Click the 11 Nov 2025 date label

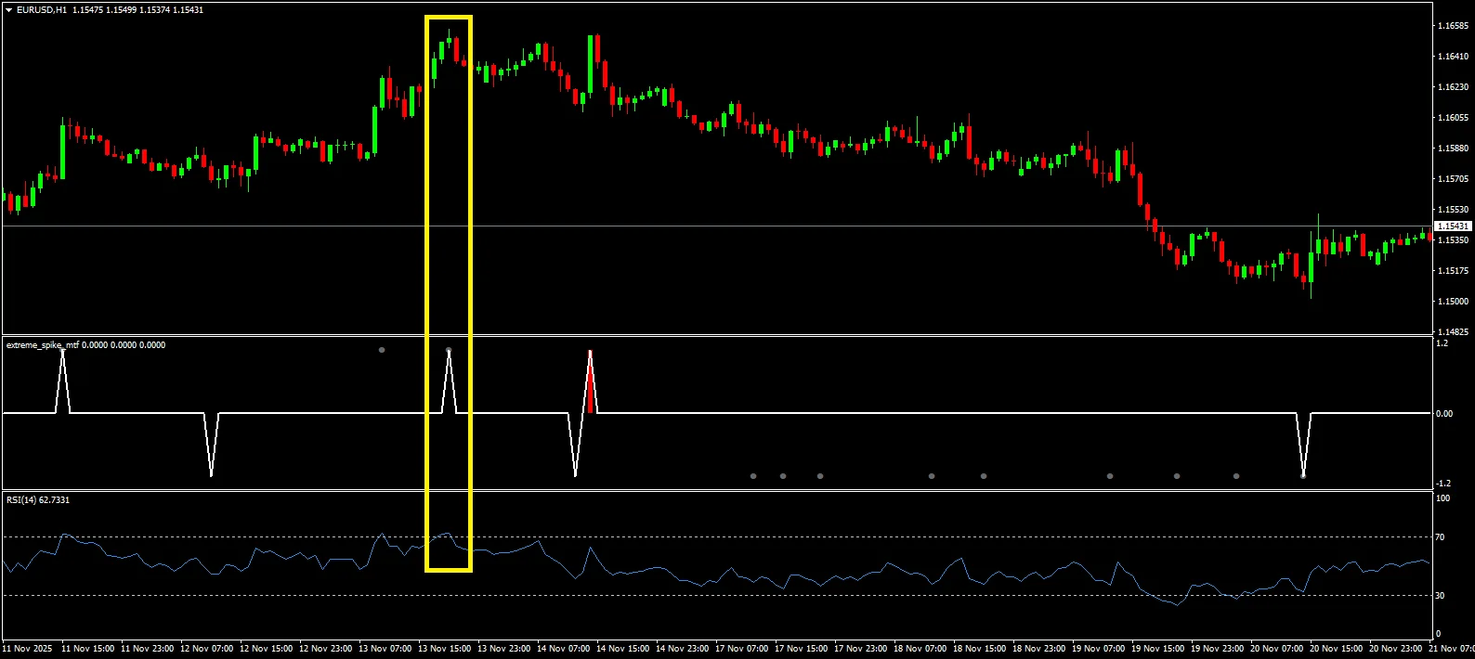(29, 649)
